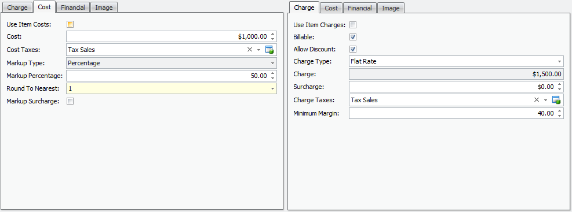The image size is (572, 212).
Task: Open the Image tab in right panel
Action: (391, 8)
